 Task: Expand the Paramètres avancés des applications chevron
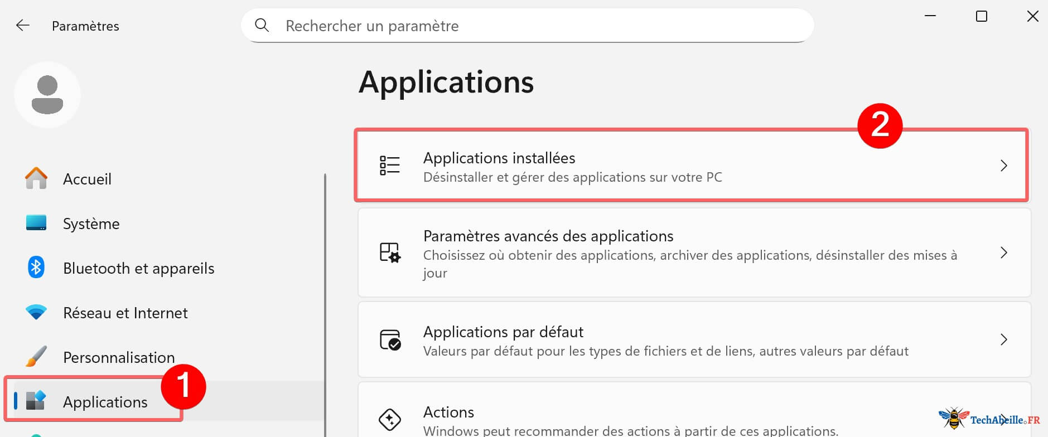tap(1003, 253)
